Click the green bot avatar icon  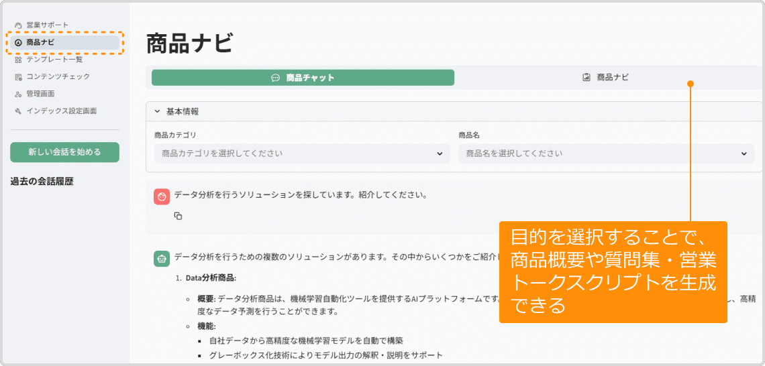coord(162,259)
